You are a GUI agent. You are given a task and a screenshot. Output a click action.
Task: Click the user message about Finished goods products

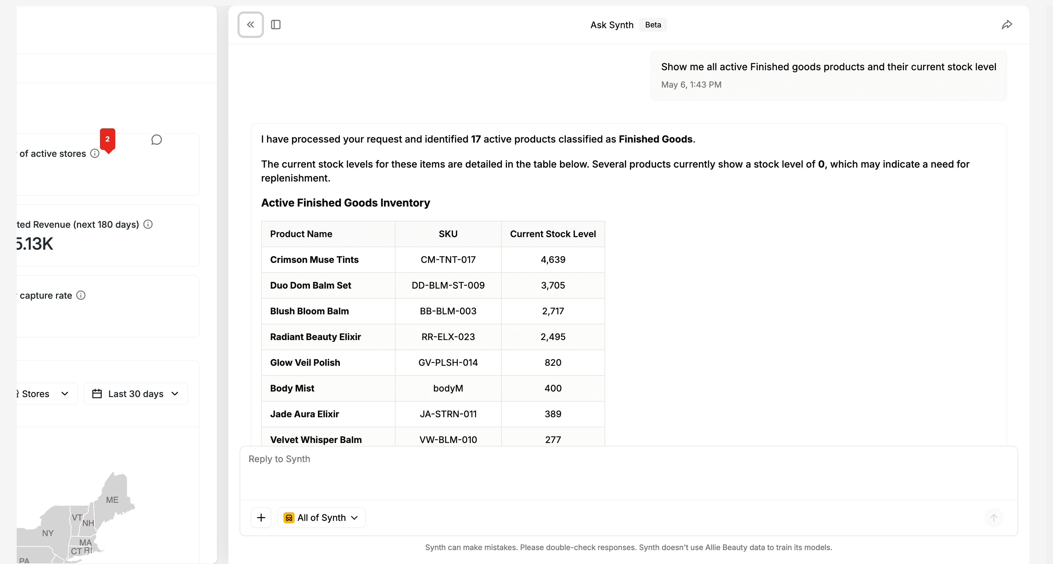pyautogui.click(x=828, y=67)
